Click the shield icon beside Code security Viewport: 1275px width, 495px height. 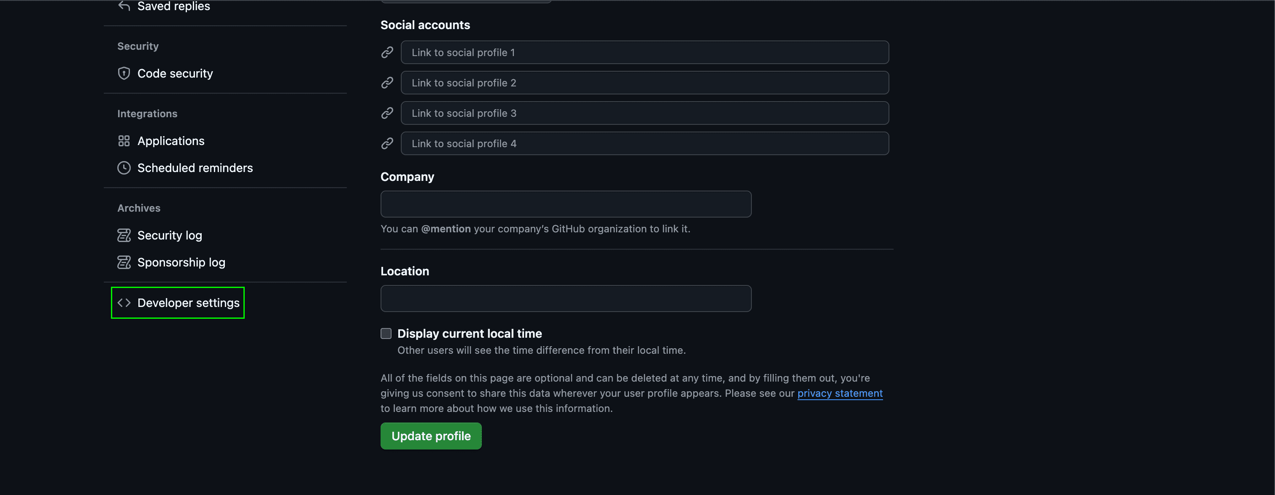tap(124, 73)
